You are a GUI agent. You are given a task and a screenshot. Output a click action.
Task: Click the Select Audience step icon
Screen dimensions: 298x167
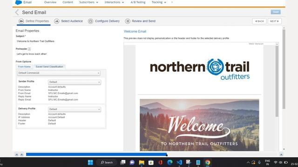(57, 21)
